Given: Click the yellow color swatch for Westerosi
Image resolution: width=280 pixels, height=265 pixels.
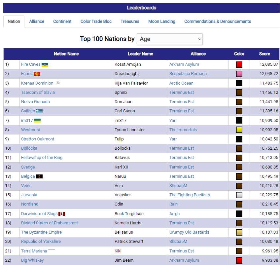Looking at the screenshot, I should [x=239, y=130].
